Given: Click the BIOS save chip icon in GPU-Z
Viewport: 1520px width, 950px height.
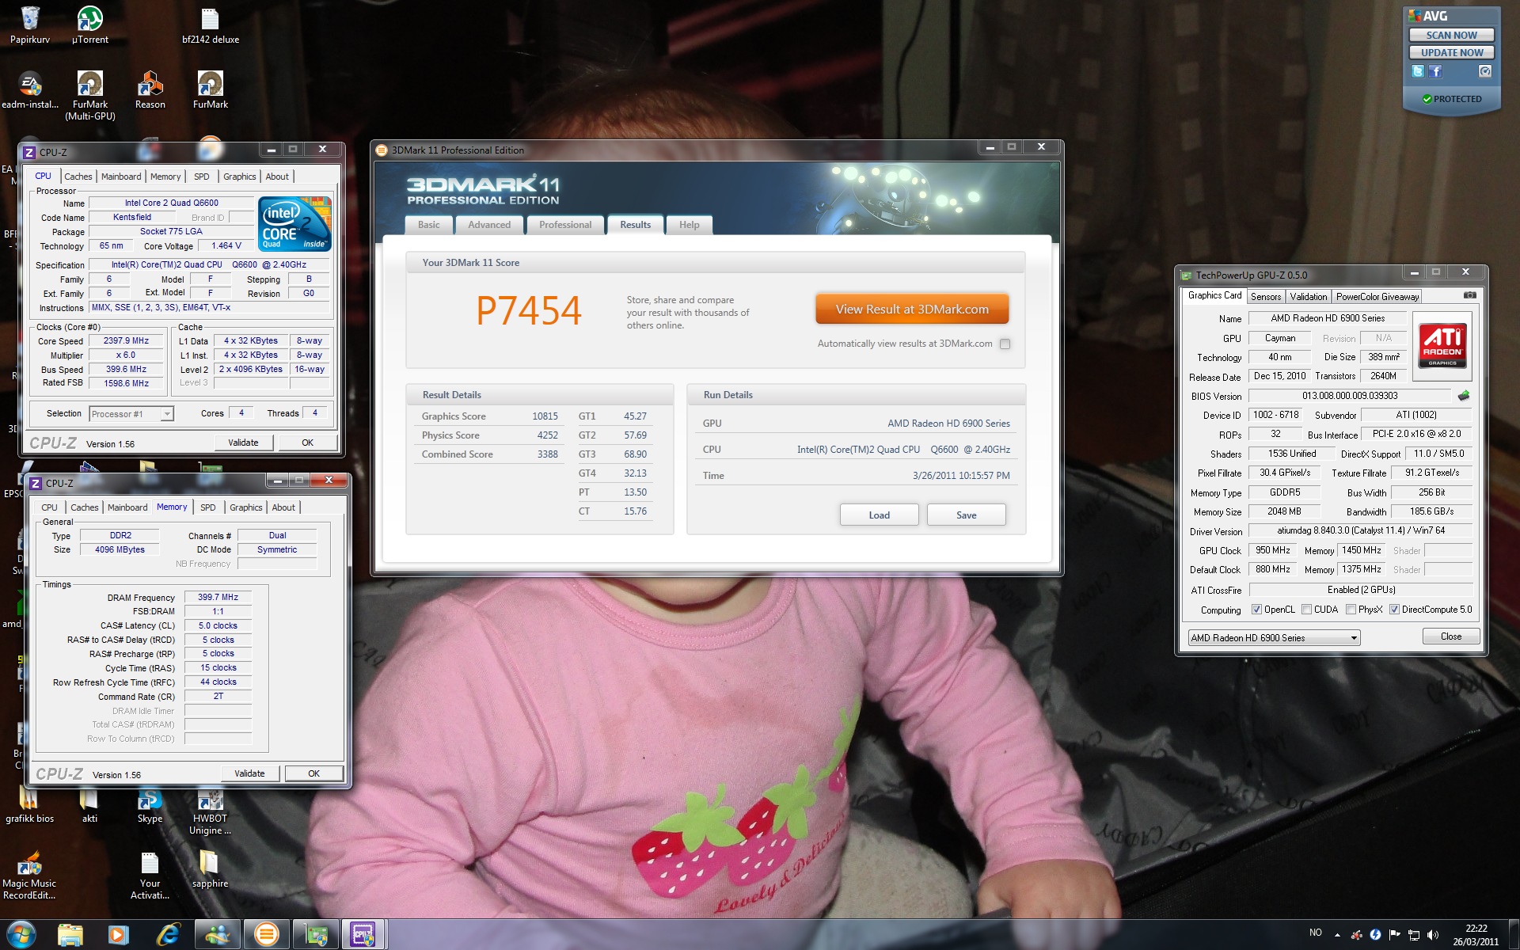Looking at the screenshot, I should (x=1464, y=395).
